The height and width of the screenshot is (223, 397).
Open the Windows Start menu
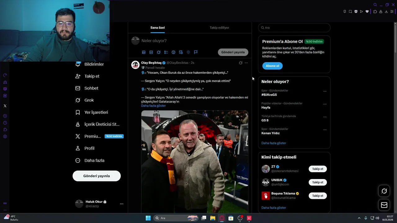click(148, 218)
